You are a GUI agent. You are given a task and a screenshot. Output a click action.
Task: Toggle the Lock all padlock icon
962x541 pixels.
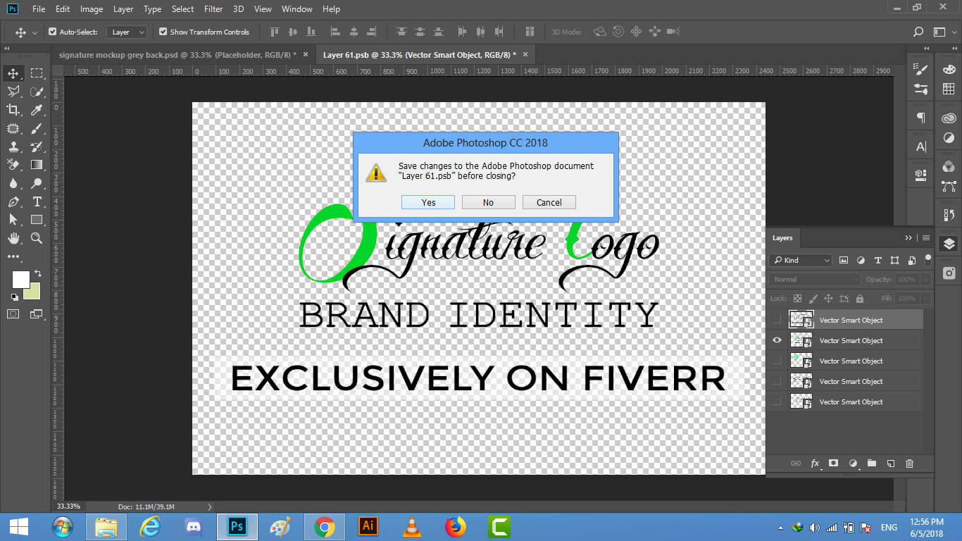pyautogui.click(x=860, y=299)
